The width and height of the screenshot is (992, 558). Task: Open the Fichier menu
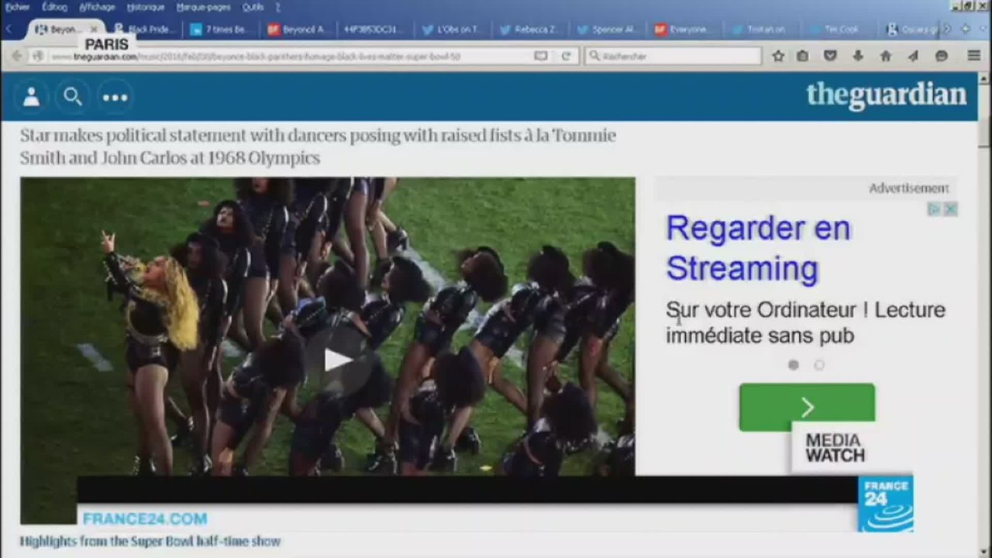coord(17,7)
